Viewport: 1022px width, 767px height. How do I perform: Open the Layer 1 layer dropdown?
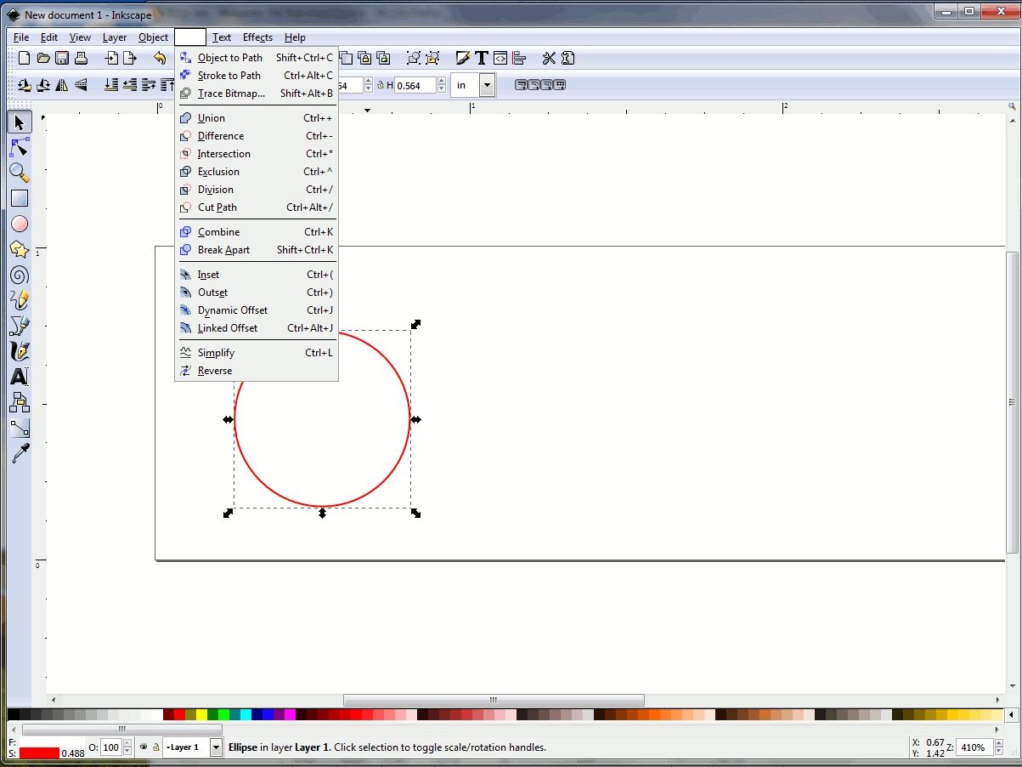[216, 747]
